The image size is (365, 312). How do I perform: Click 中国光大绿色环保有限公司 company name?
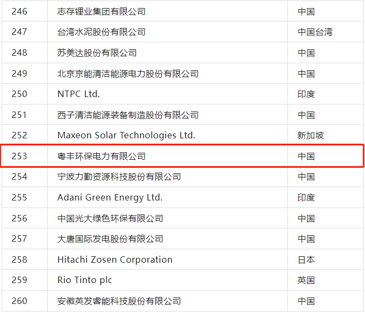click(x=110, y=218)
